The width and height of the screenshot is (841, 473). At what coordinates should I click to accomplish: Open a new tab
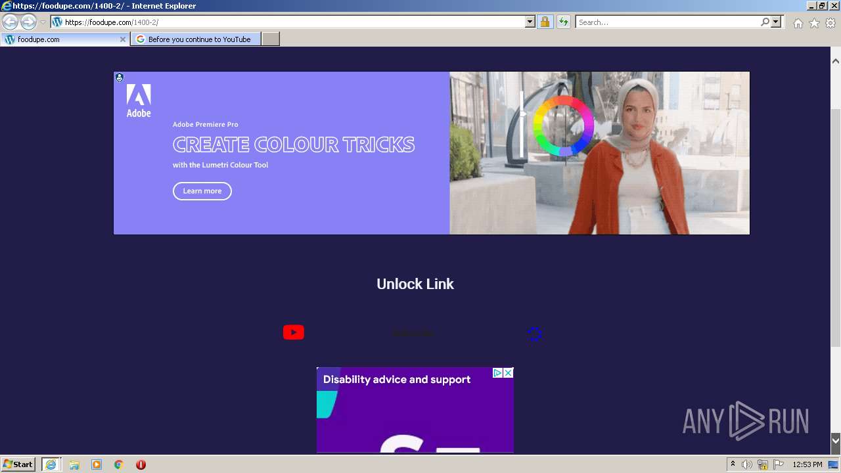coord(271,39)
